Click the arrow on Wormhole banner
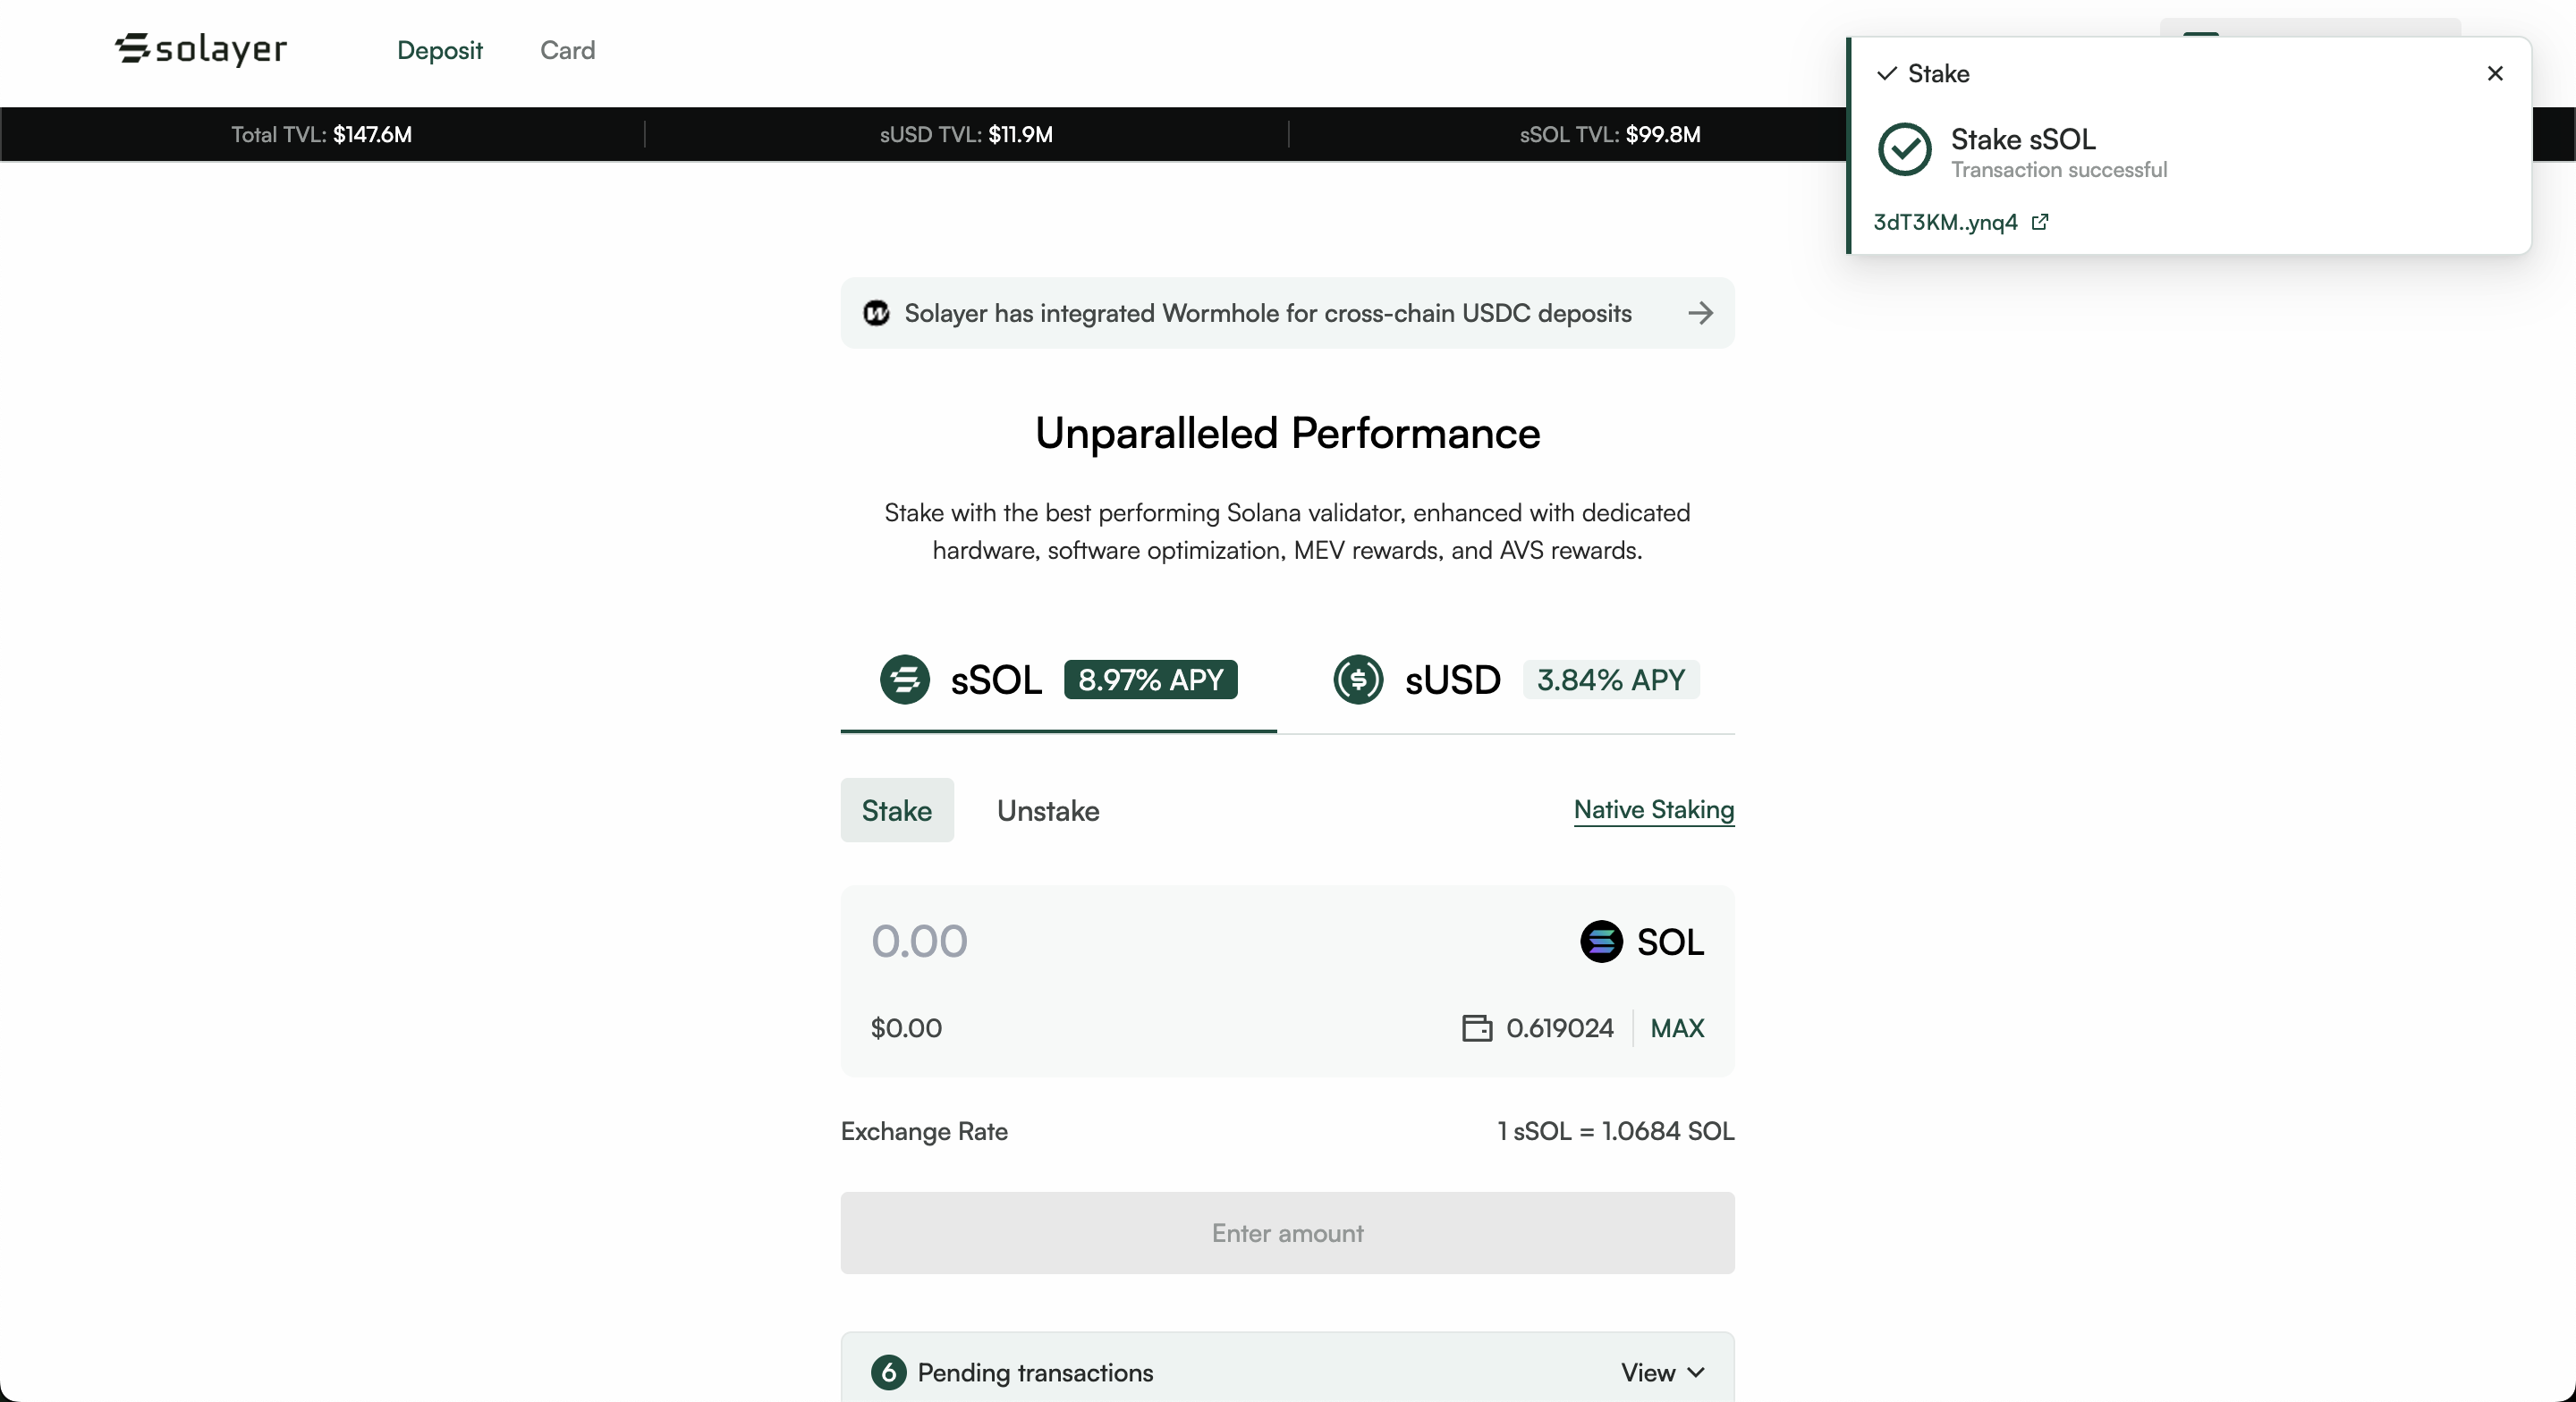Viewport: 2576px width, 1402px height. coord(1700,313)
